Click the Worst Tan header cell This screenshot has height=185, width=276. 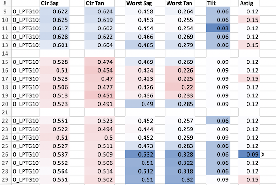point(182,4)
